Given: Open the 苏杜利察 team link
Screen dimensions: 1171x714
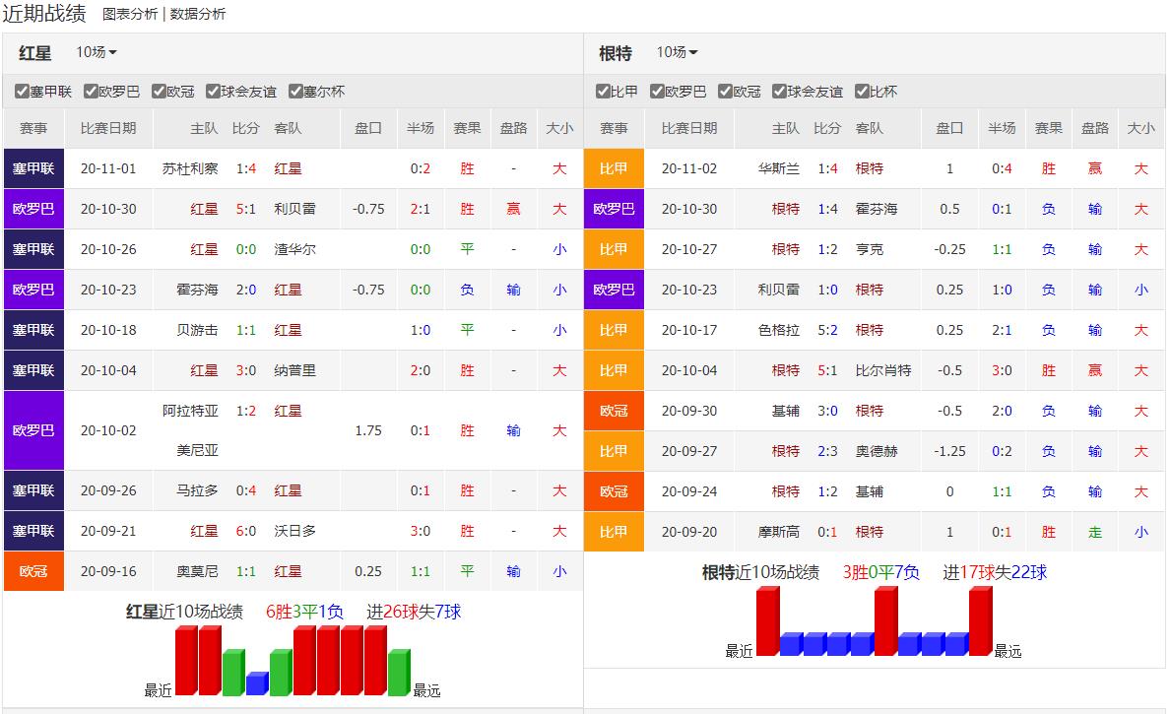Looking at the screenshot, I should tap(190, 168).
